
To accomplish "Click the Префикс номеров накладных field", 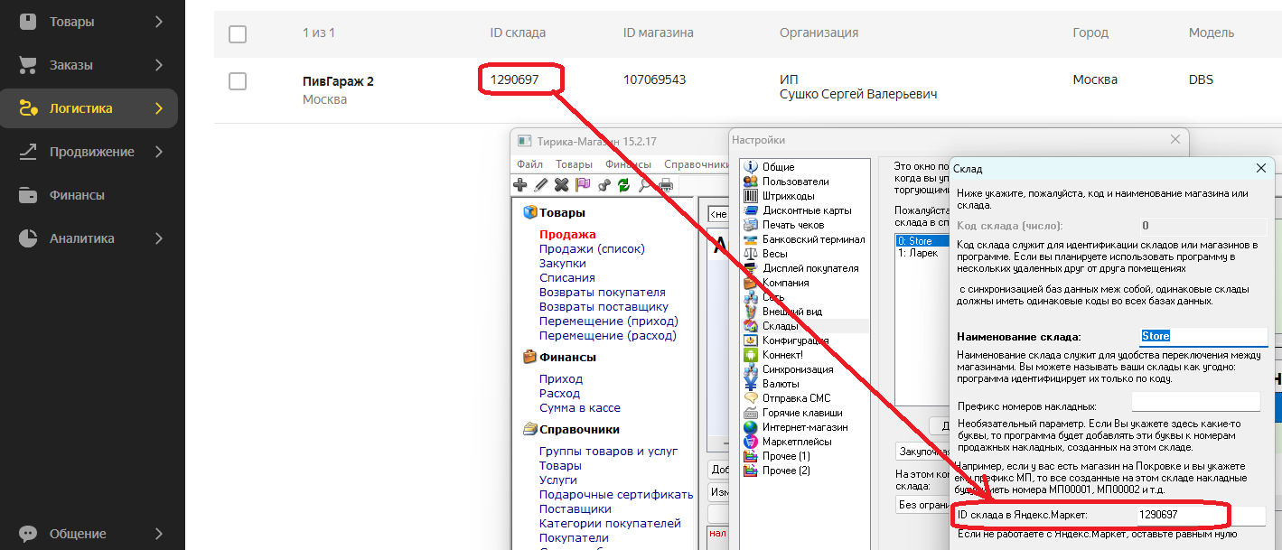I will click(1195, 402).
